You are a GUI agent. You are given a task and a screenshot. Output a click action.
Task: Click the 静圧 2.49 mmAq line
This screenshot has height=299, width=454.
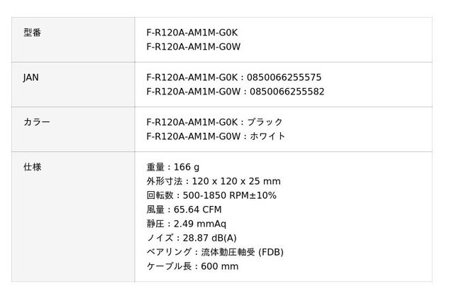pyautogui.click(x=187, y=224)
